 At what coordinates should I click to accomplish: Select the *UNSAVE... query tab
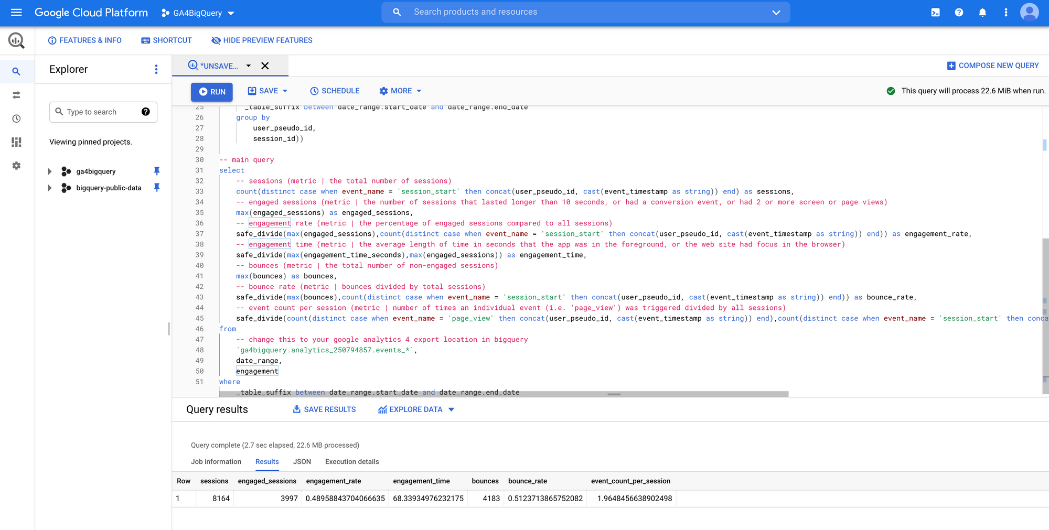coord(213,66)
